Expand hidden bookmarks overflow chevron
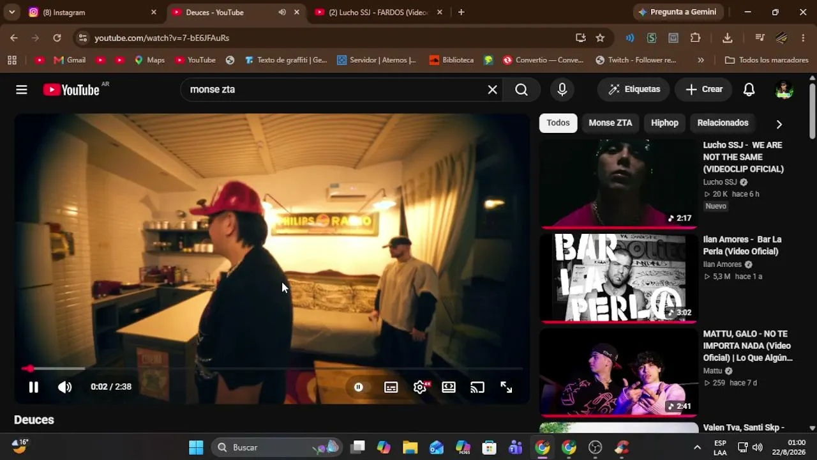817x460 pixels. (701, 60)
